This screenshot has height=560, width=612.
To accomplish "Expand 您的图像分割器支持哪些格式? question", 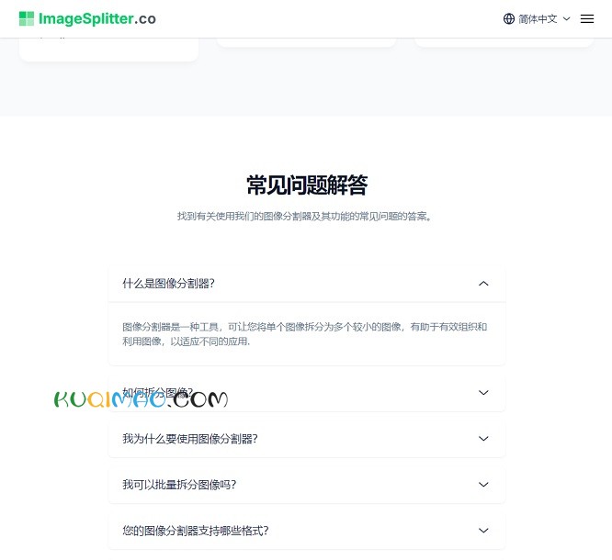I will pyautogui.click(x=307, y=531).
